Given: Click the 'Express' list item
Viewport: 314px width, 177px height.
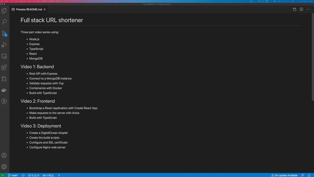Looking at the screenshot, I should pyautogui.click(x=34, y=44).
